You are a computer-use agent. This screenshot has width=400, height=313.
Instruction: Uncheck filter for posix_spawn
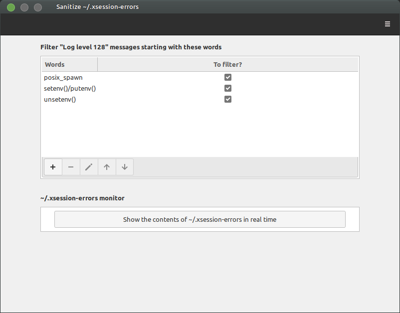click(228, 77)
